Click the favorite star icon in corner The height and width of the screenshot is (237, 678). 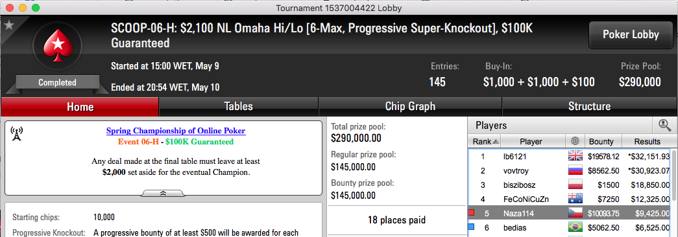[x=8, y=25]
